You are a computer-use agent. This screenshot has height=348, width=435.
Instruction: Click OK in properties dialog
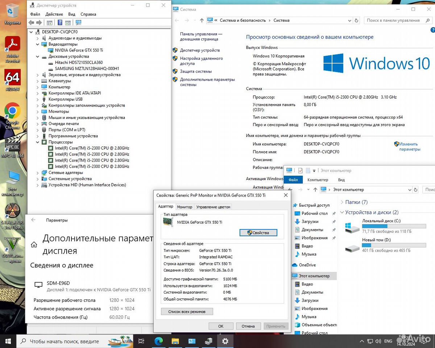point(221,326)
